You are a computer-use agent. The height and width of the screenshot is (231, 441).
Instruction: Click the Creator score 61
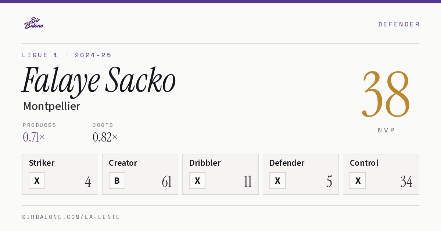pyautogui.click(x=167, y=181)
